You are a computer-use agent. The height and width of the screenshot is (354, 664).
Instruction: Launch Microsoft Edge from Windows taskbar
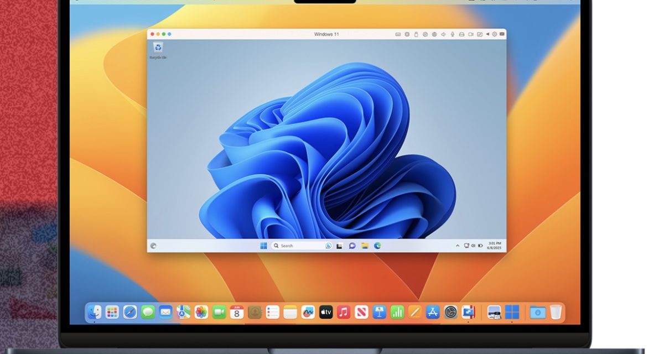click(377, 246)
